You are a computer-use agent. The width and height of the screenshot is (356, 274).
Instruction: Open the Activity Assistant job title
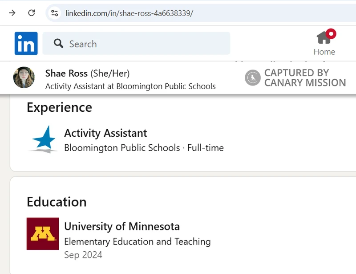[105, 133]
